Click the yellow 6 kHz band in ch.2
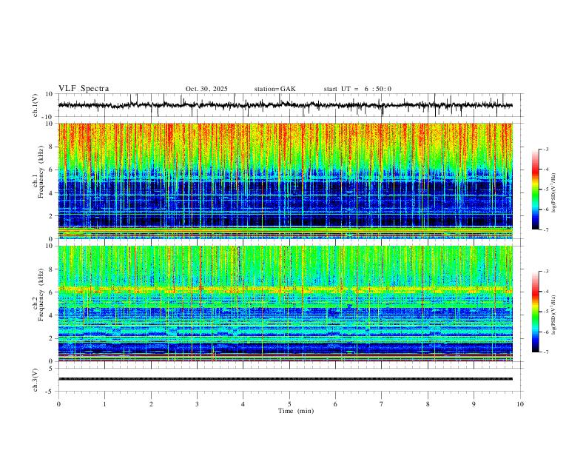This screenshot has height=453, width=586. click(286, 289)
